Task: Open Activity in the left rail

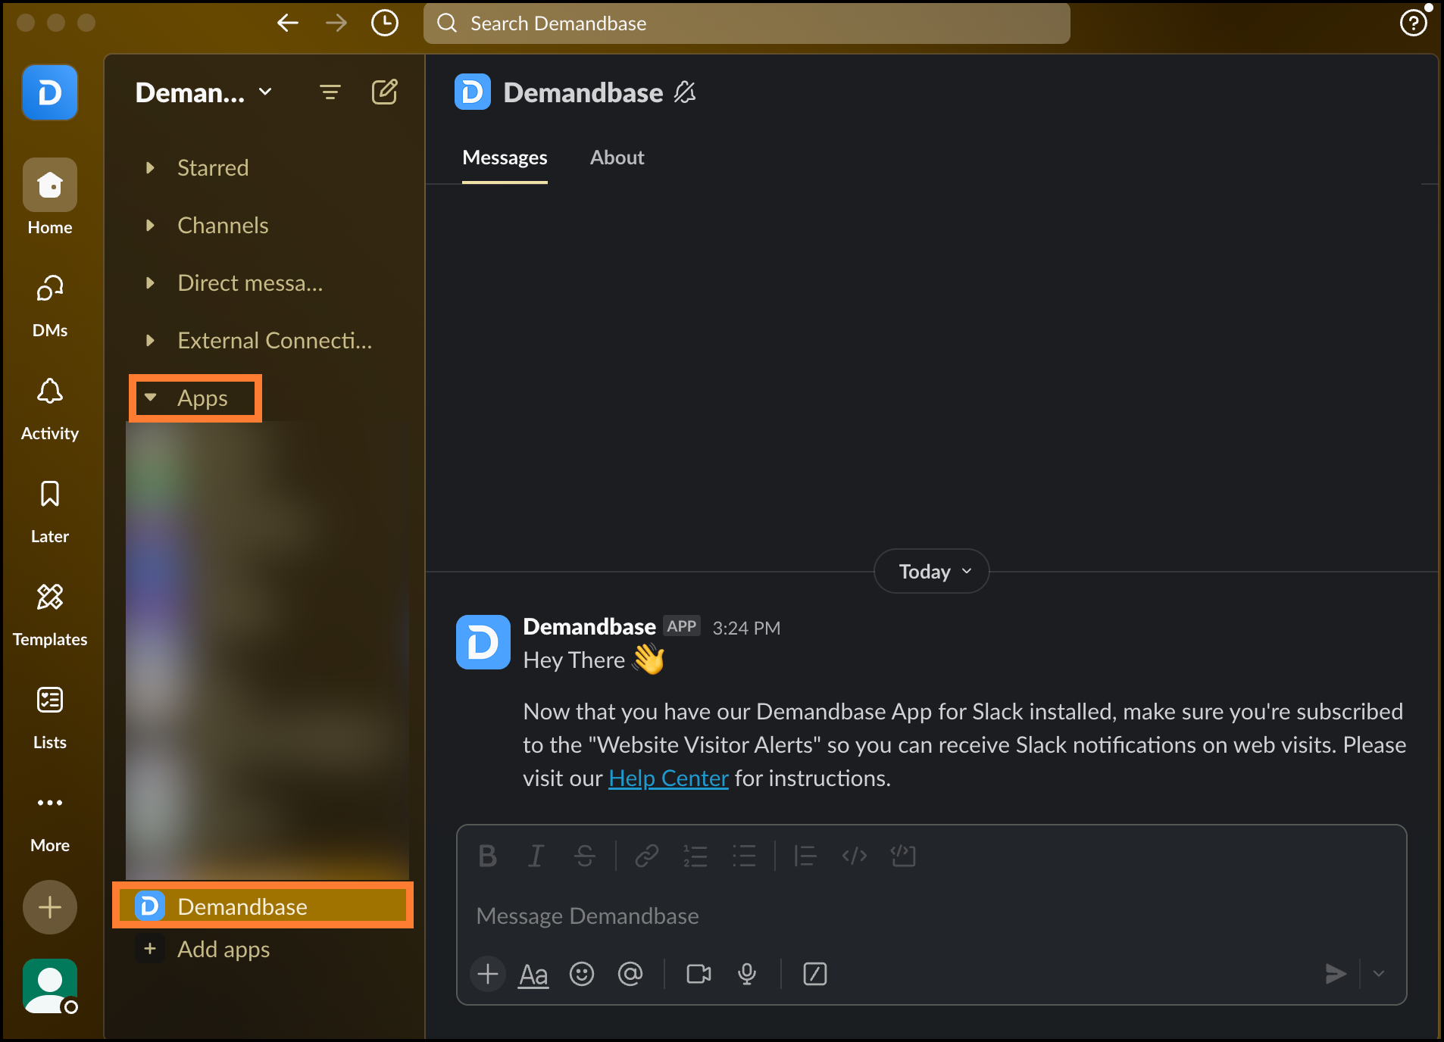Action: click(50, 409)
